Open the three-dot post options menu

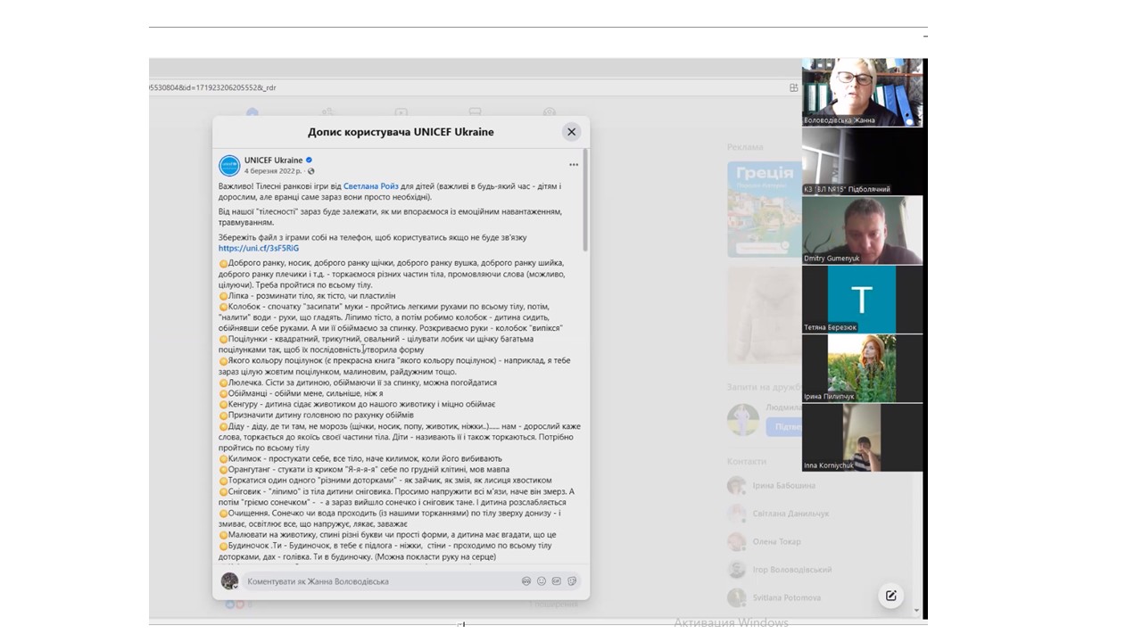(574, 164)
